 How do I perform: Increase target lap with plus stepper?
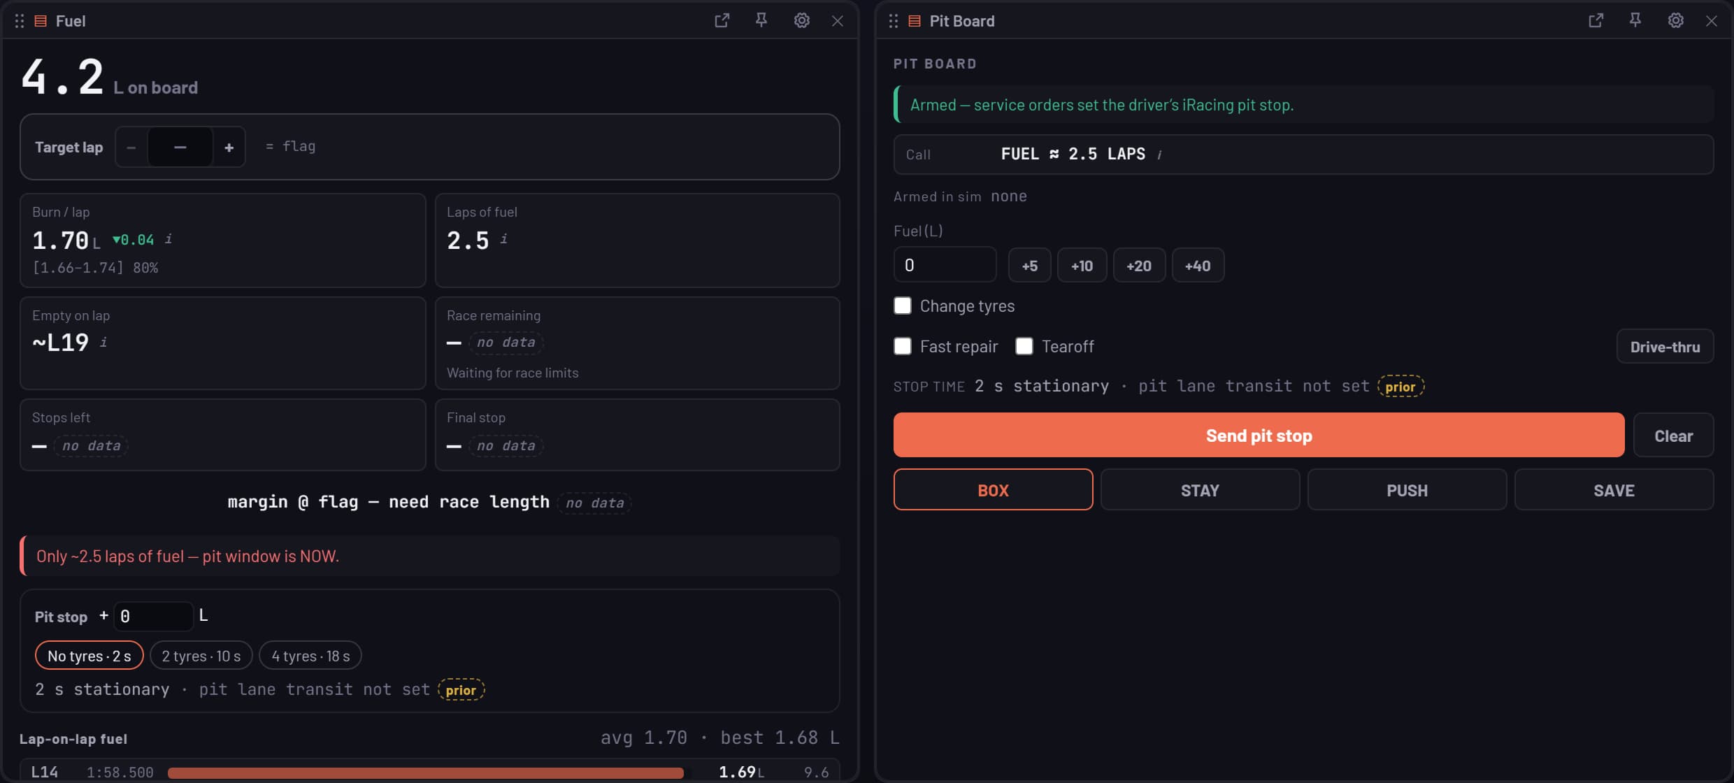pyautogui.click(x=229, y=148)
